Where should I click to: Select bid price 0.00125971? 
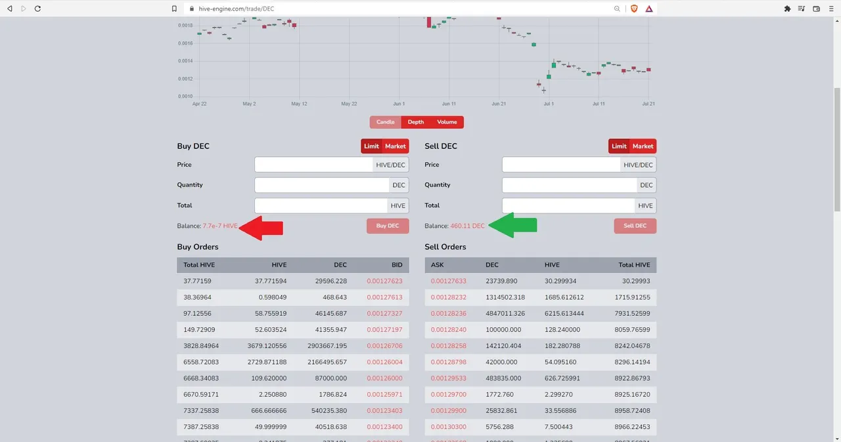pos(384,394)
